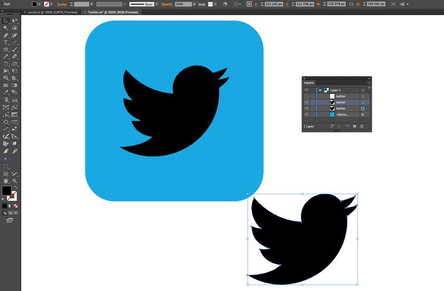Select the Layers panel tab
This screenshot has width=444, height=291.
pos(309,83)
